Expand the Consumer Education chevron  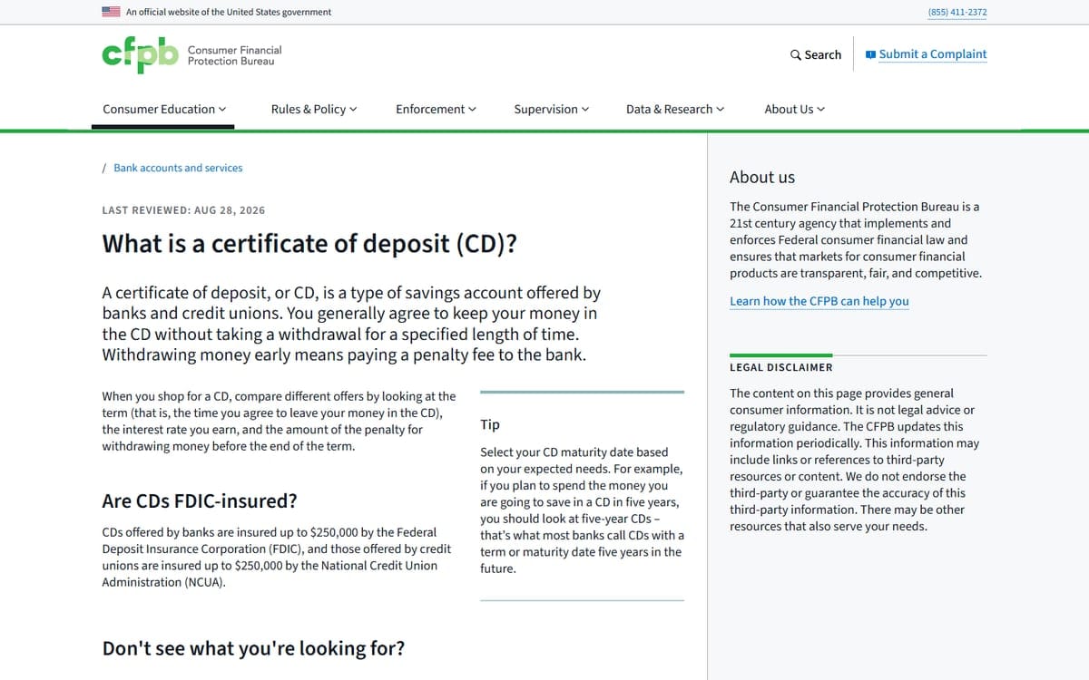(222, 110)
